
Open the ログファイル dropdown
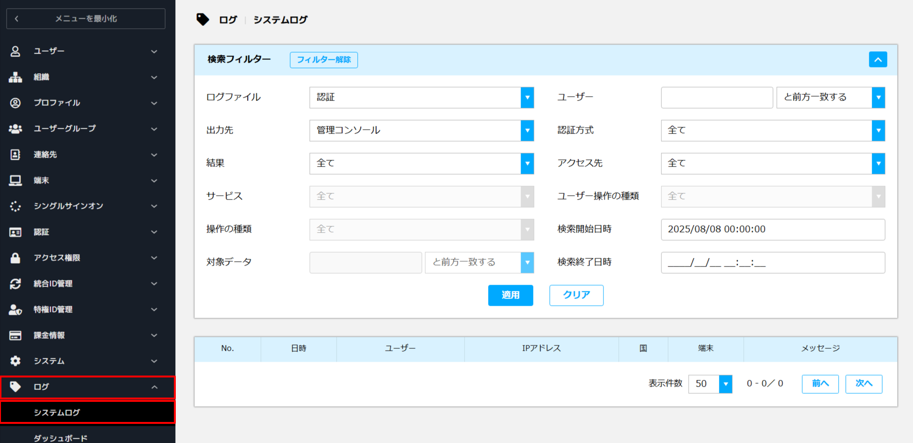tap(422, 98)
